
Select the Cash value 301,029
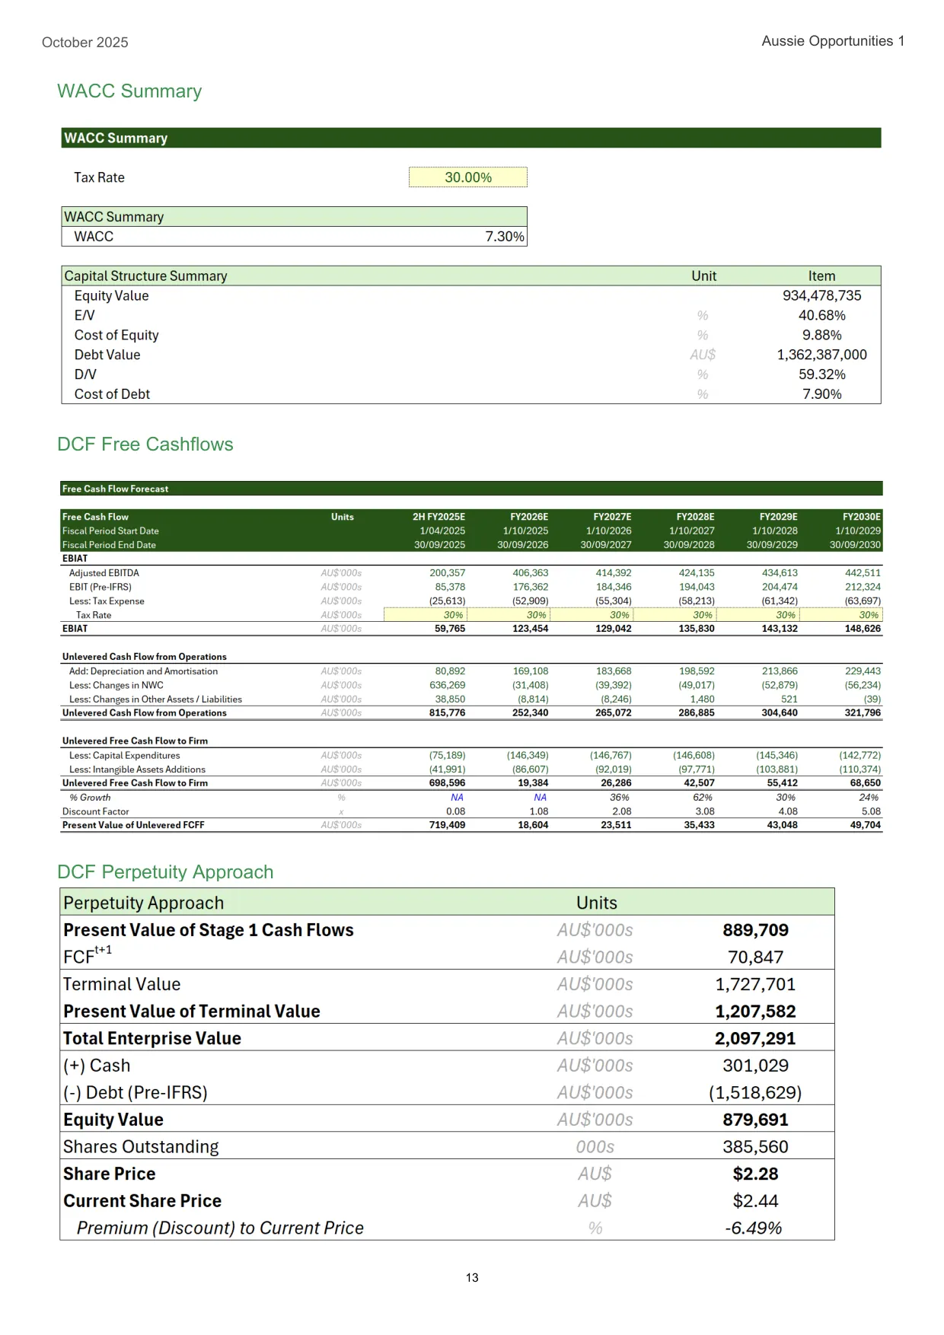[x=755, y=1066]
